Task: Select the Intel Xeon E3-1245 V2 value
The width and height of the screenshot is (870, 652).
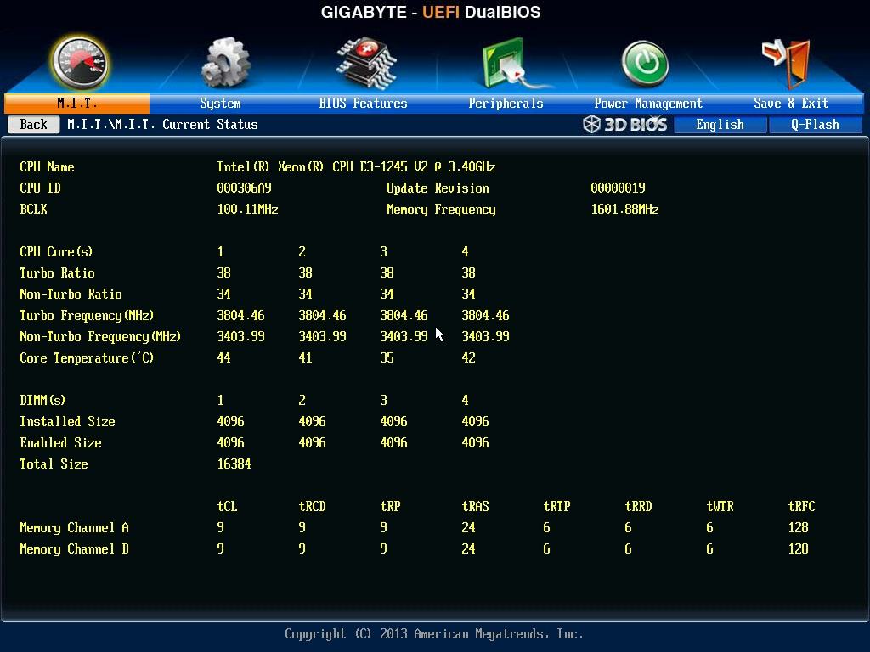Action: pyautogui.click(x=356, y=167)
